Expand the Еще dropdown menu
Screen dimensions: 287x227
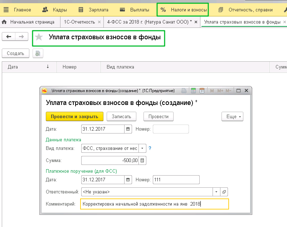[x=233, y=116]
